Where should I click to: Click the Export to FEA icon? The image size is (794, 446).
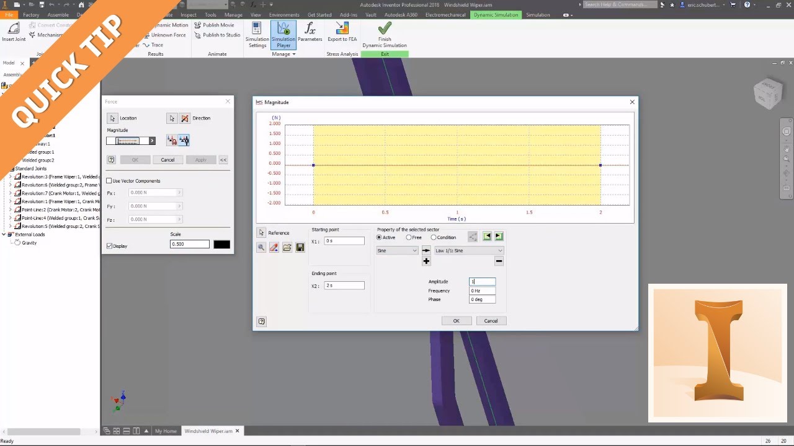pyautogui.click(x=342, y=32)
